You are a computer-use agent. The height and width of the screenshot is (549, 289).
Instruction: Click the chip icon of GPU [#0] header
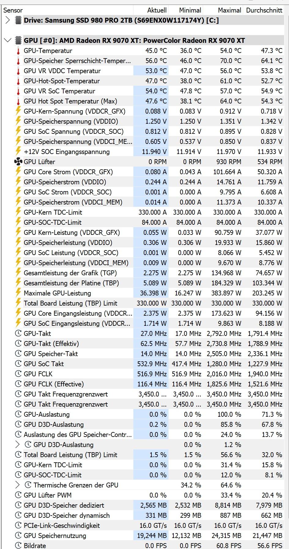[x=18, y=40]
